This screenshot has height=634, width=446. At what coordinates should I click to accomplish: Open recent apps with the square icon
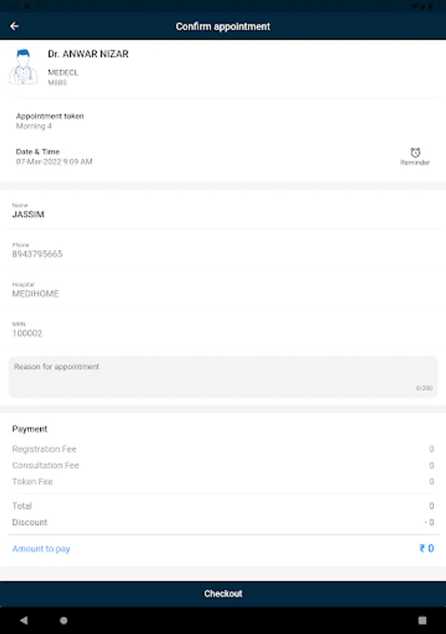coord(422,621)
